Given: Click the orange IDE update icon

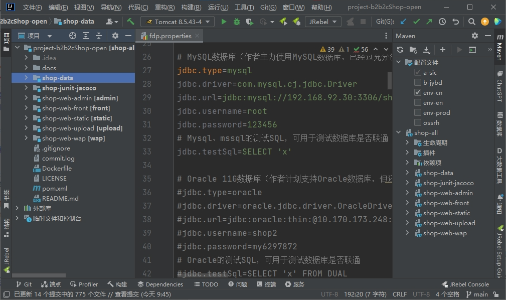Looking at the screenshot, I should click(485, 22).
